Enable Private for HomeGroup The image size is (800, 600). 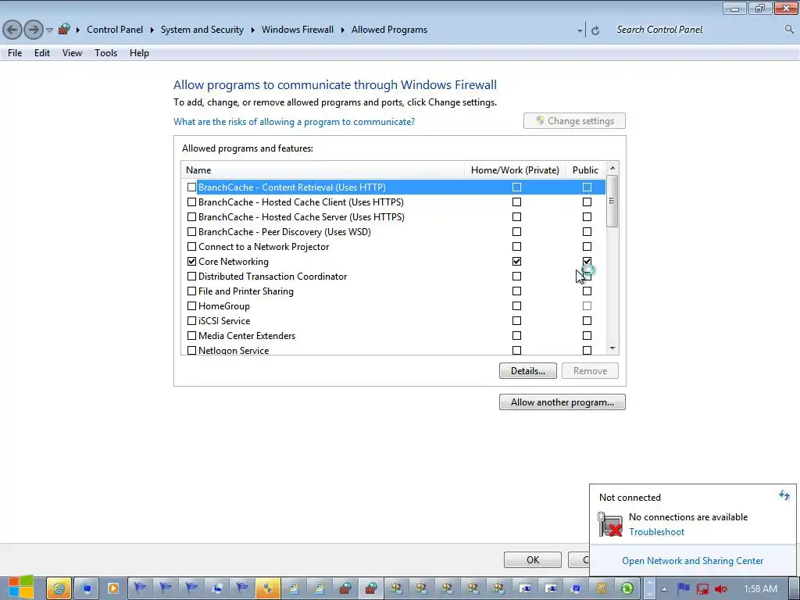(517, 306)
